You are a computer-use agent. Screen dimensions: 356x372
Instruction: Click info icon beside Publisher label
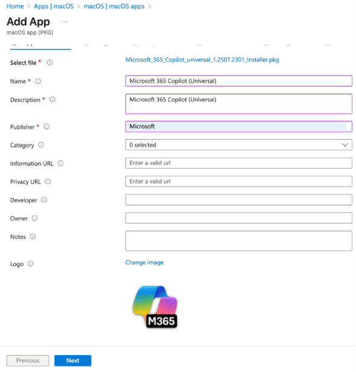coord(47,127)
